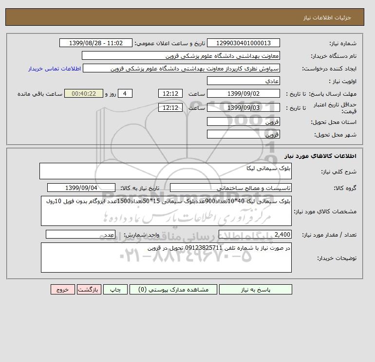The image size is (375, 362).
Task: Open اطلاعات تماس خریدار link
Action: coord(55,69)
